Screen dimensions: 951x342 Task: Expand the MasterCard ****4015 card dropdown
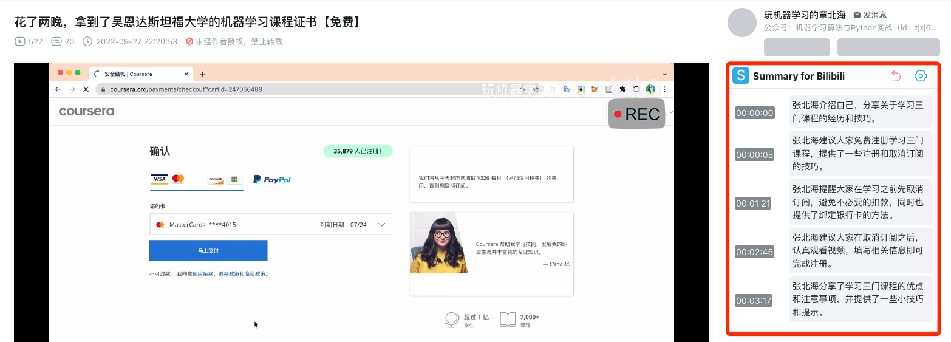pos(382,225)
